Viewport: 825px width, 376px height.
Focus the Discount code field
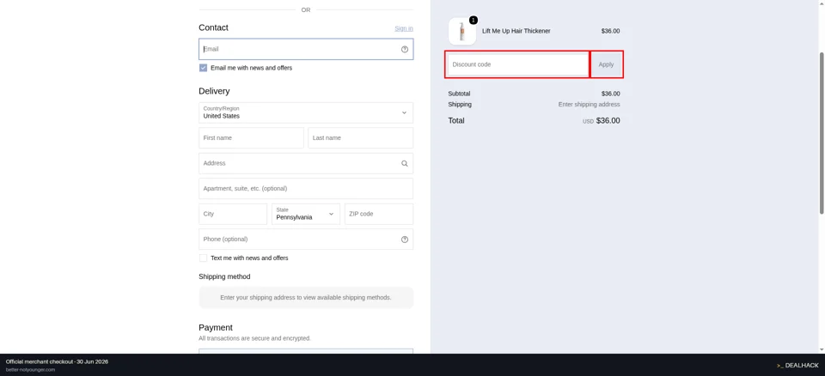(x=517, y=64)
